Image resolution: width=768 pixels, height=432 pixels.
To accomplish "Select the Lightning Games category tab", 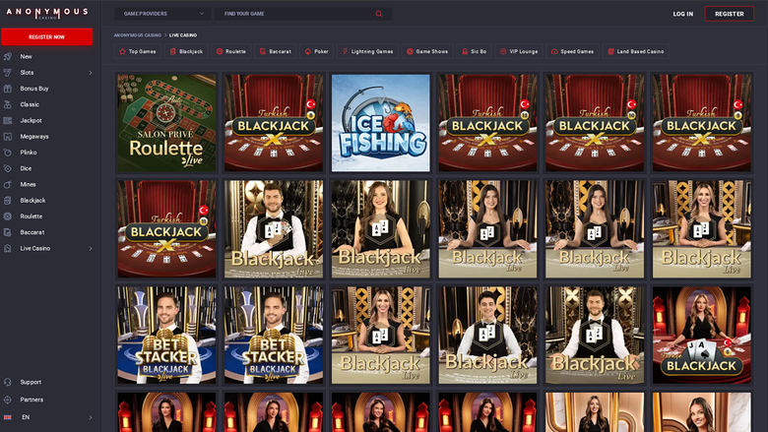I will click(x=367, y=51).
